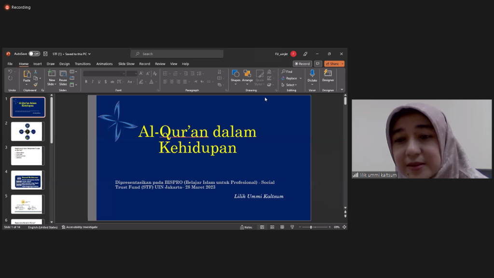Open the font name dropdown
494x278 pixels.
[124, 74]
